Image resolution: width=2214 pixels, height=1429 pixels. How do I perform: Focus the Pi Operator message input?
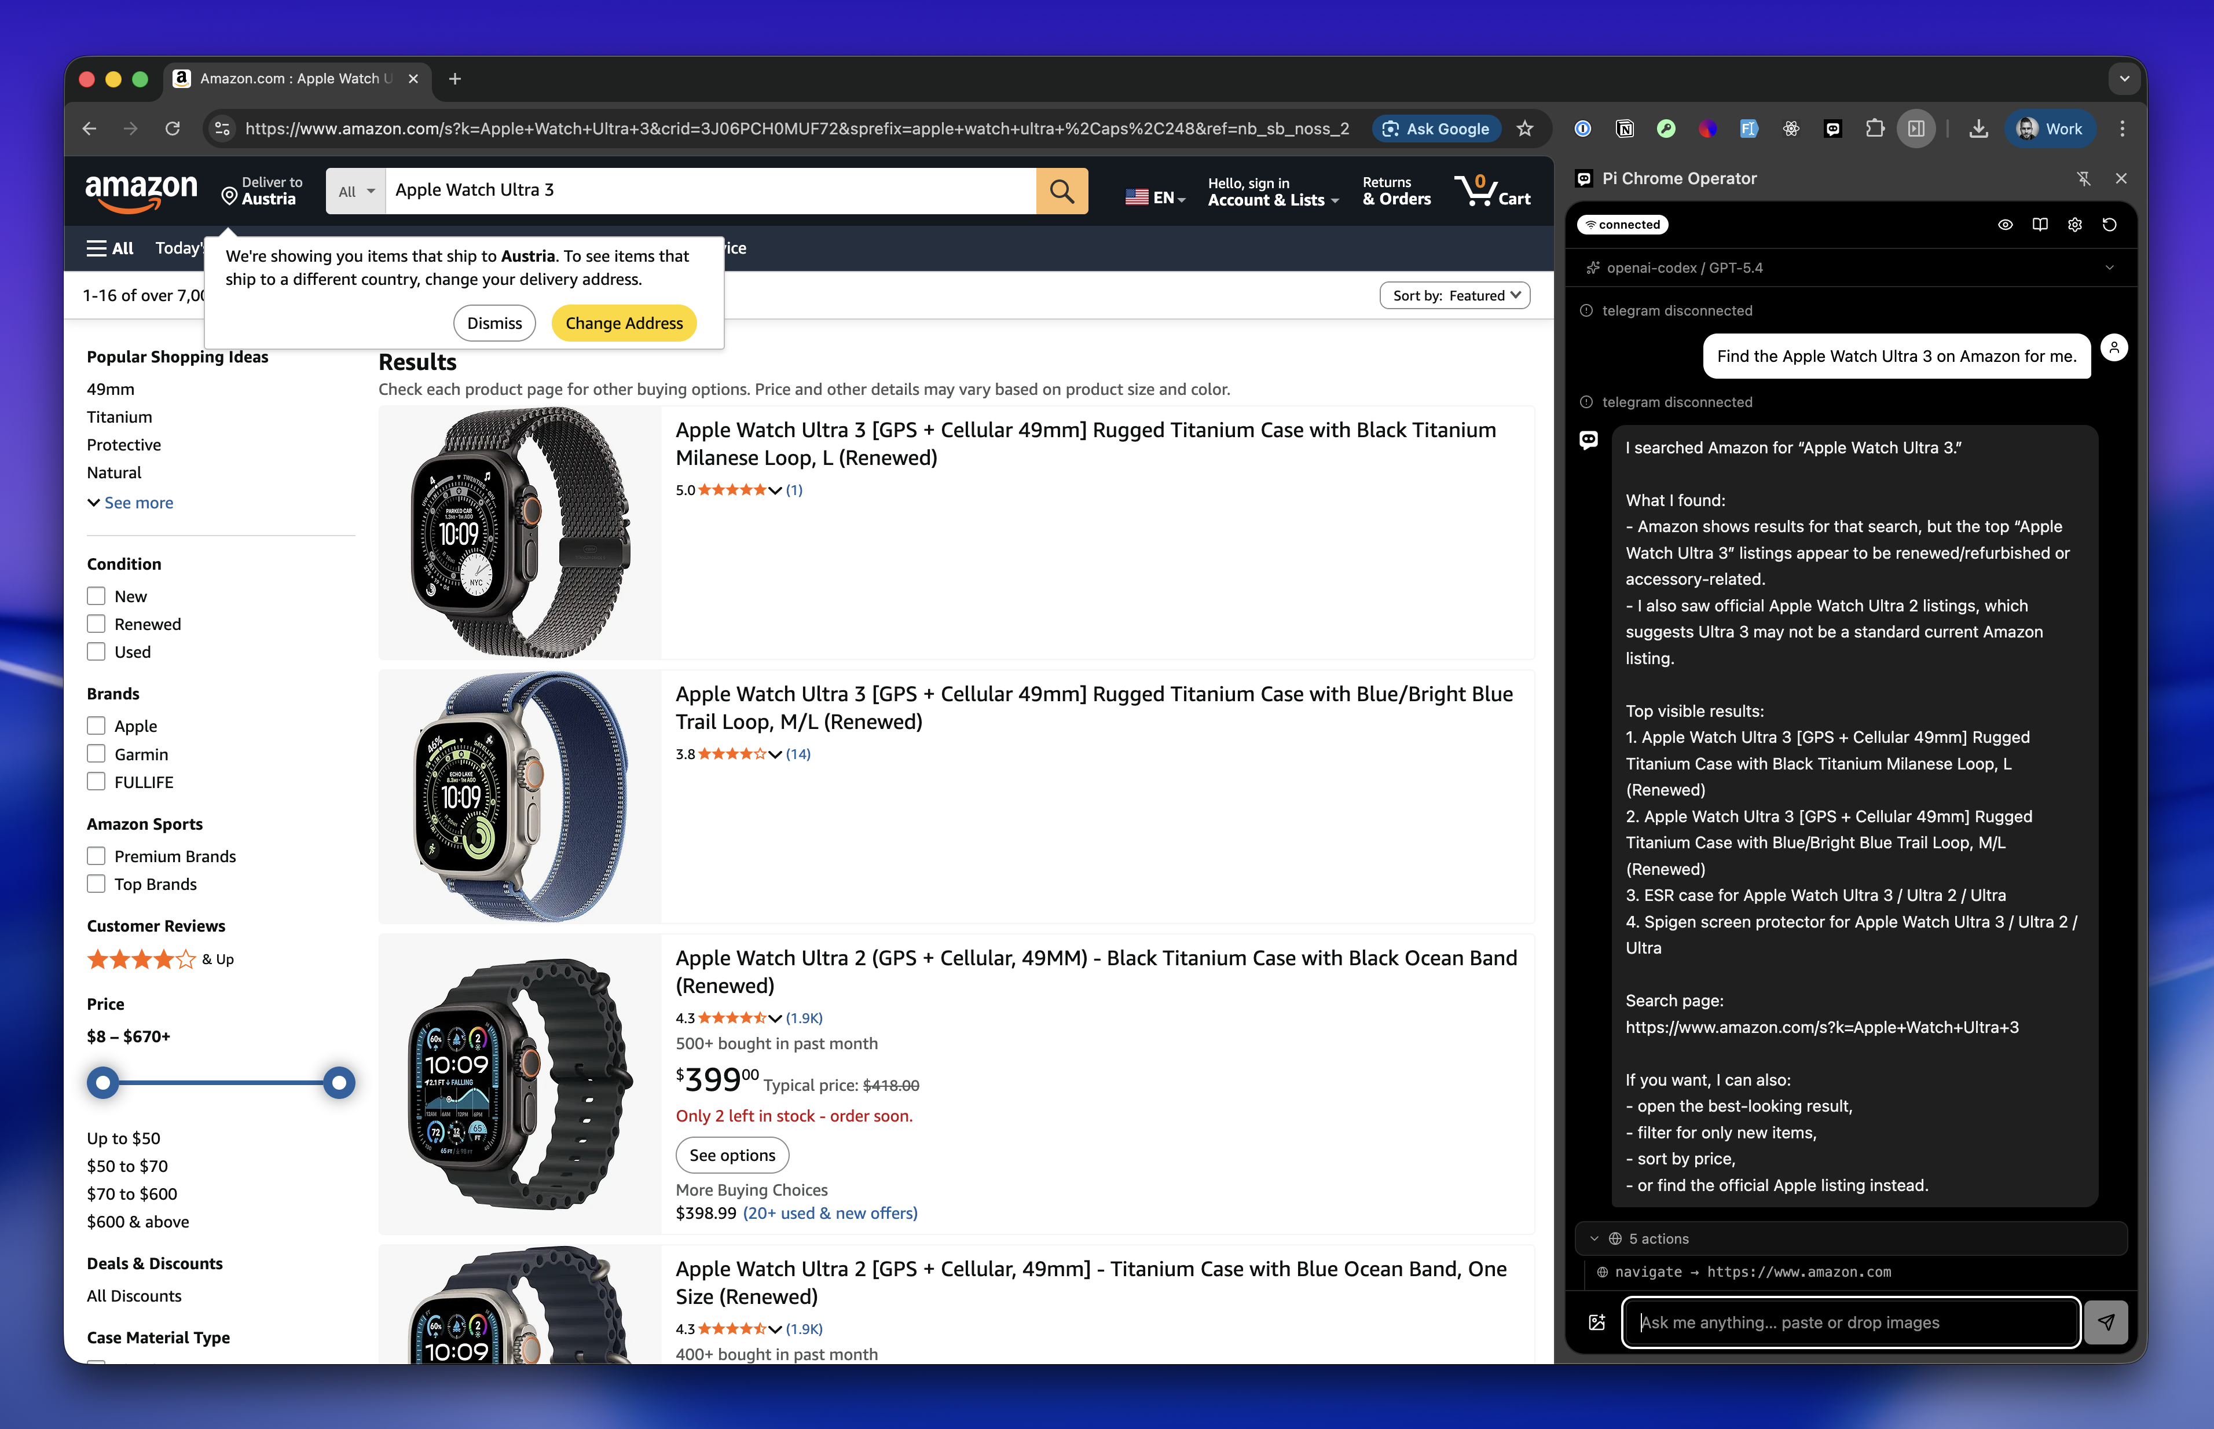pos(1850,1322)
